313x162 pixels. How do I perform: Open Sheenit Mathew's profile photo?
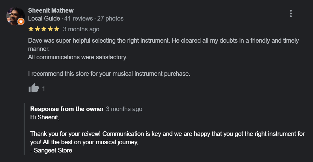coord(14,16)
